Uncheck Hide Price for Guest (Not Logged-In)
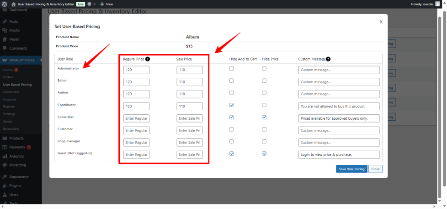447x209 pixels. (x=264, y=153)
